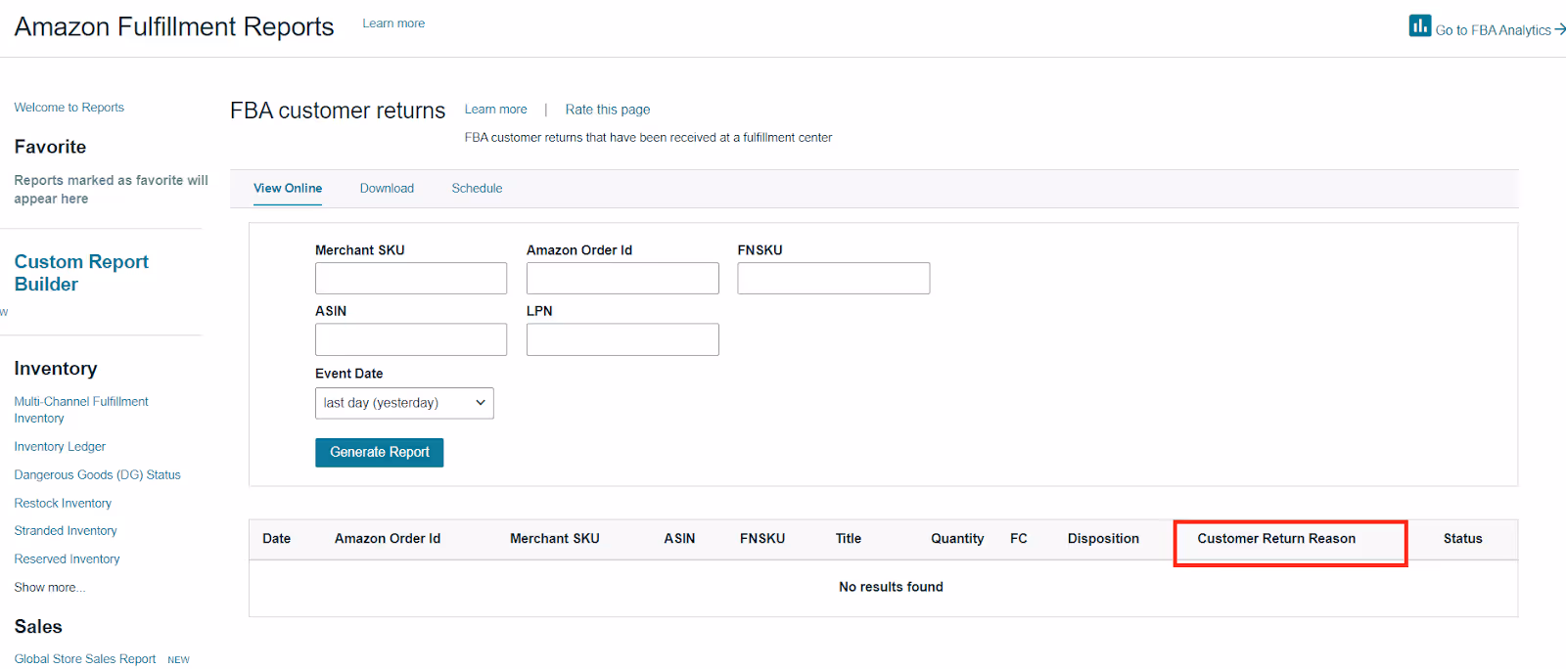Switch to the Schedule tab
Viewport: 1566px width, 669px height.
click(477, 188)
